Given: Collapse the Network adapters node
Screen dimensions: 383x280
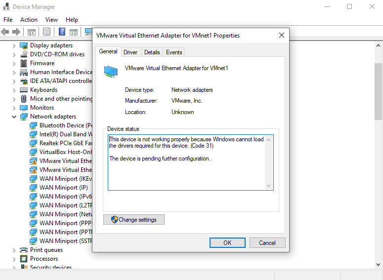Looking at the screenshot, I should coord(14,117).
